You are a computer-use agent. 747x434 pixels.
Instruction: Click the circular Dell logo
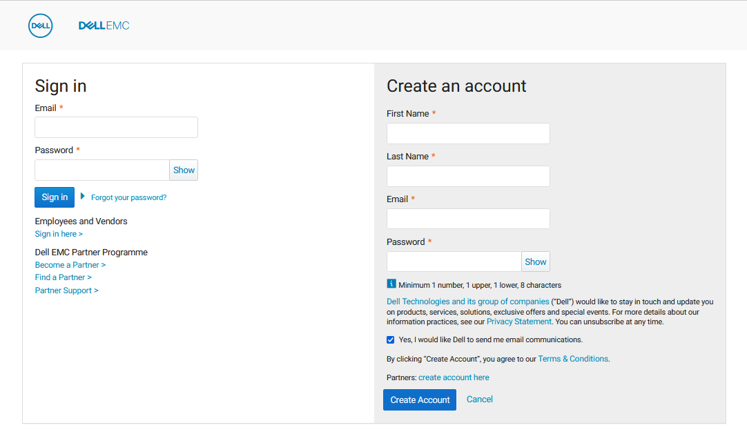point(40,26)
